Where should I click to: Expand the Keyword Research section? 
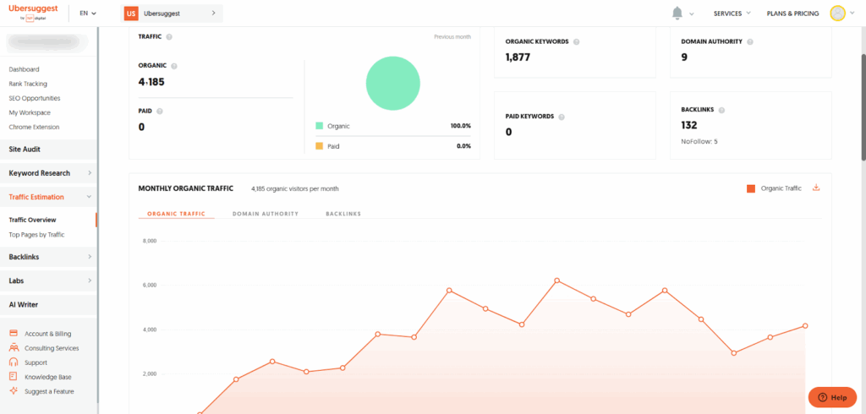point(48,173)
